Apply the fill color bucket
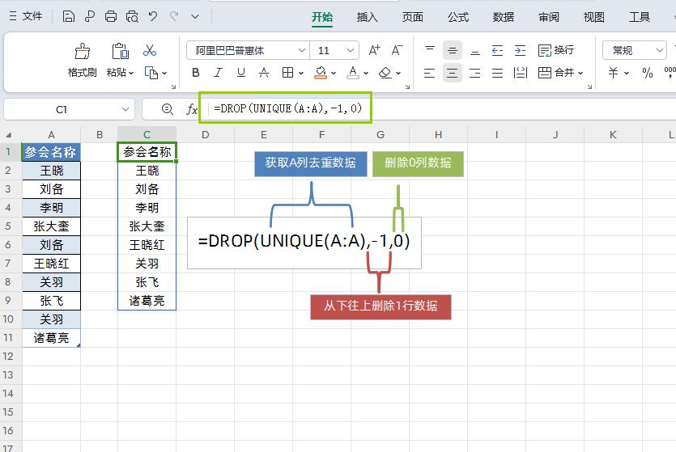Screen dimensions: 676x452 321,73
